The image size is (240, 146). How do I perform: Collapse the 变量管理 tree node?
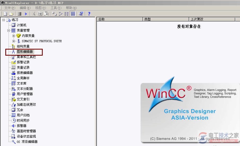coord(8,30)
